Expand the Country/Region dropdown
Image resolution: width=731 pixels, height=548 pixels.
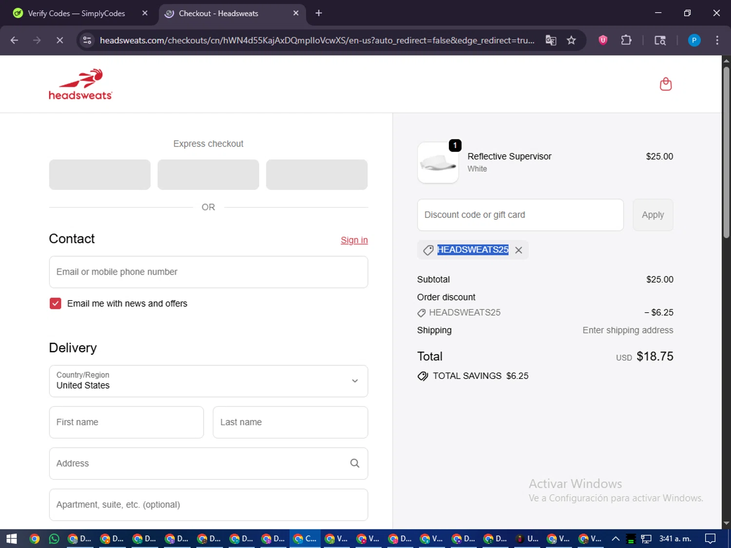click(x=209, y=381)
